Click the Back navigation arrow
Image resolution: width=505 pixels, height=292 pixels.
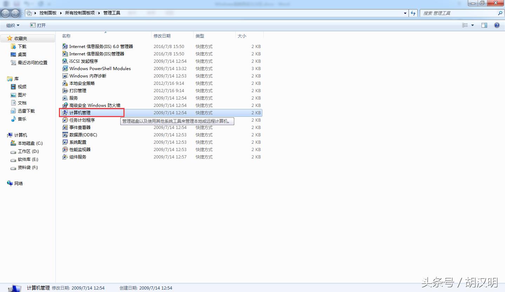pos(6,13)
